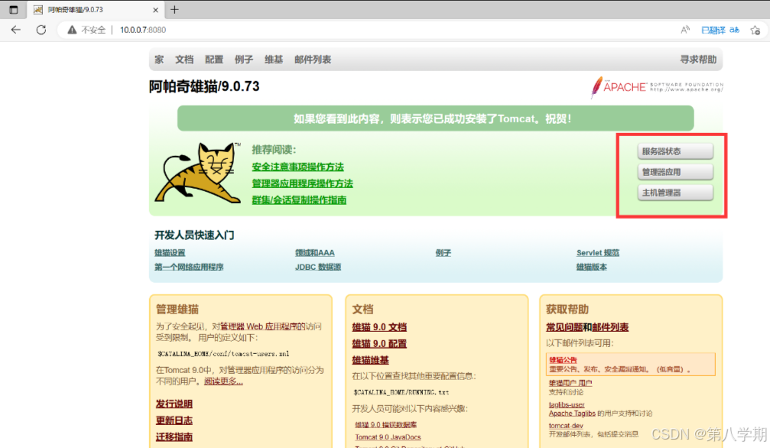Open the 常见问题和邮件列表 link
Screen dimensions: 770x448
point(587,327)
